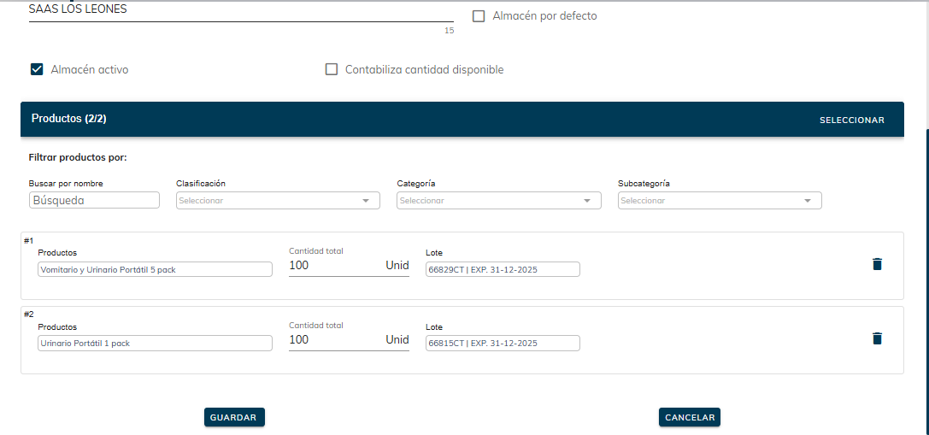Click the Urinario Portátil 1 pack product field

click(x=155, y=344)
